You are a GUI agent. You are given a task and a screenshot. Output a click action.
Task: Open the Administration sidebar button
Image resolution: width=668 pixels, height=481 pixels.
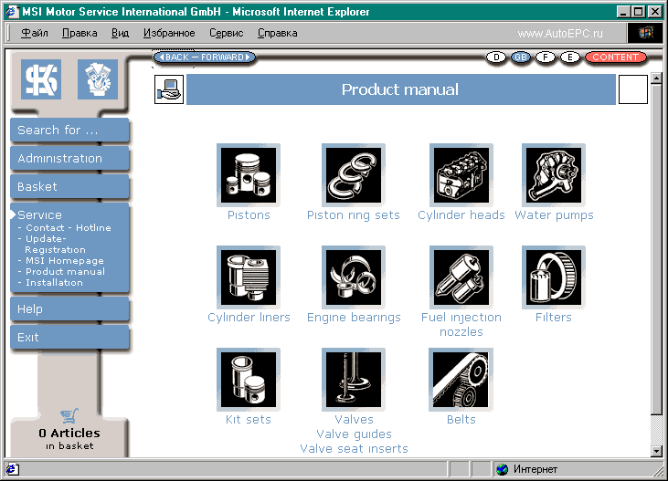tap(69, 158)
